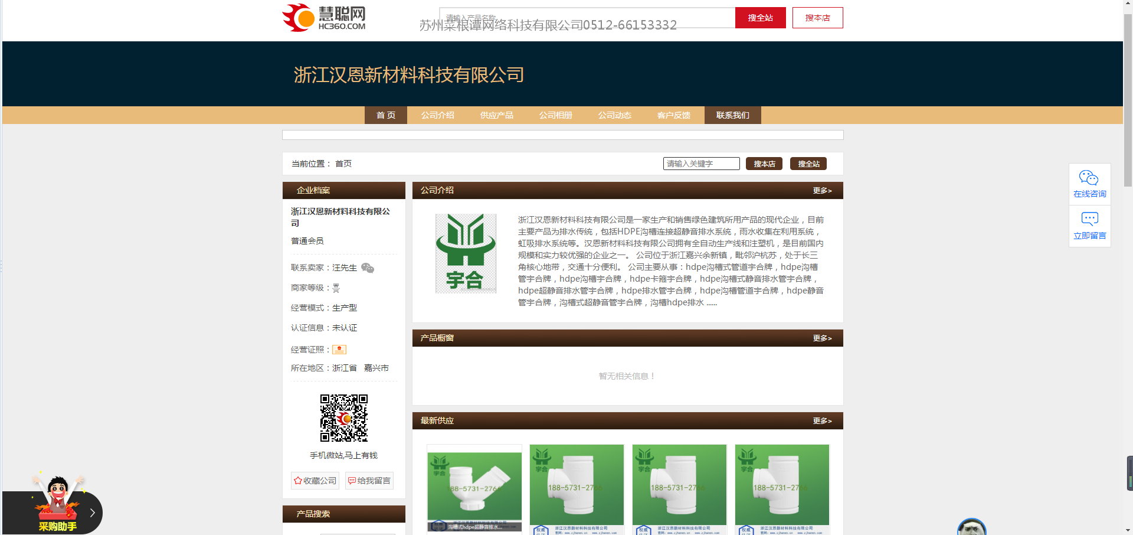The width and height of the screenshot is (1133, 535).
Task: Open fourth product thumbnail in 最新供应
Action: 782,490
